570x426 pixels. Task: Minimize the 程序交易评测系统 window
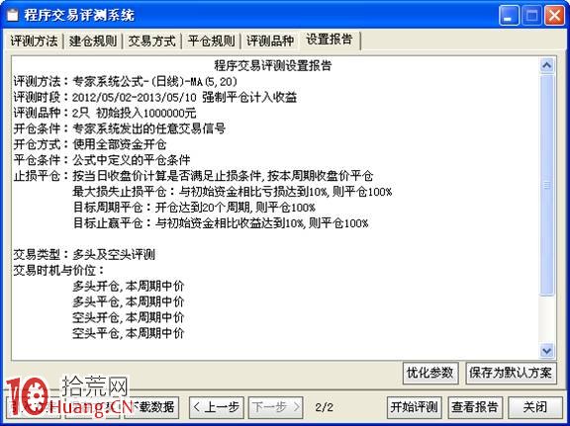click(509, 15)
